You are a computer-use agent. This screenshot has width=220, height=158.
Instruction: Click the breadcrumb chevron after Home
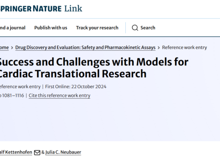pyautogui.click(x=12, y=48)
